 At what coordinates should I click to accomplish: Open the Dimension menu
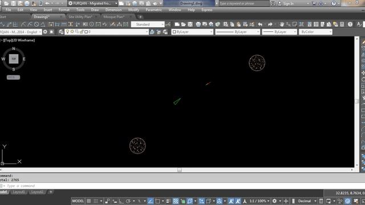click(113, 10)
